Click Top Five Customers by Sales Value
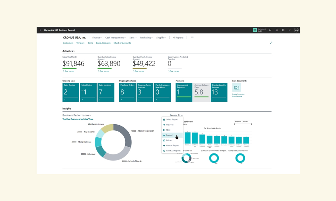 click(x=78, y=119)
